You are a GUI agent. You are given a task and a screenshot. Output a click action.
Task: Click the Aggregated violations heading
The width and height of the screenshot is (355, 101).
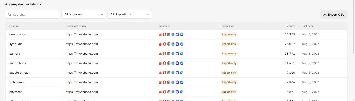(23, 4)
